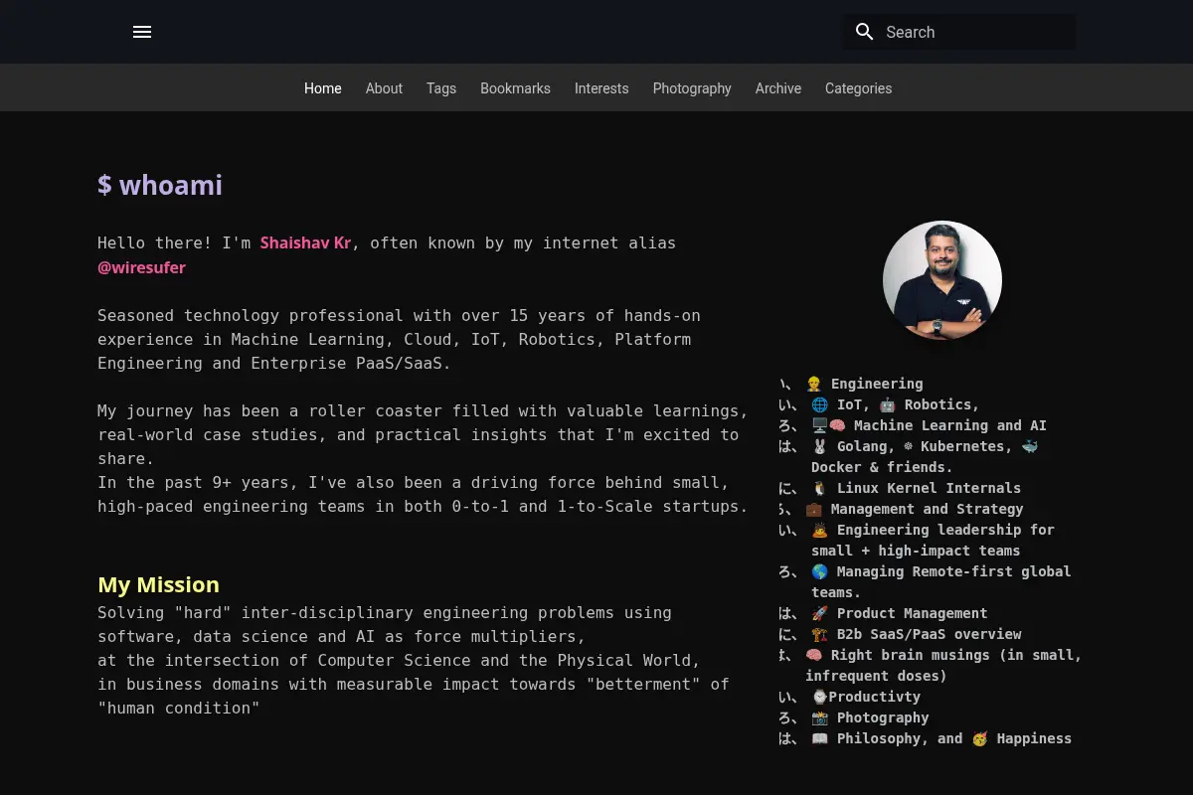This screenshot has height=795, width=1193.
Task: View the Archive tab
Action: click(778, 88)
